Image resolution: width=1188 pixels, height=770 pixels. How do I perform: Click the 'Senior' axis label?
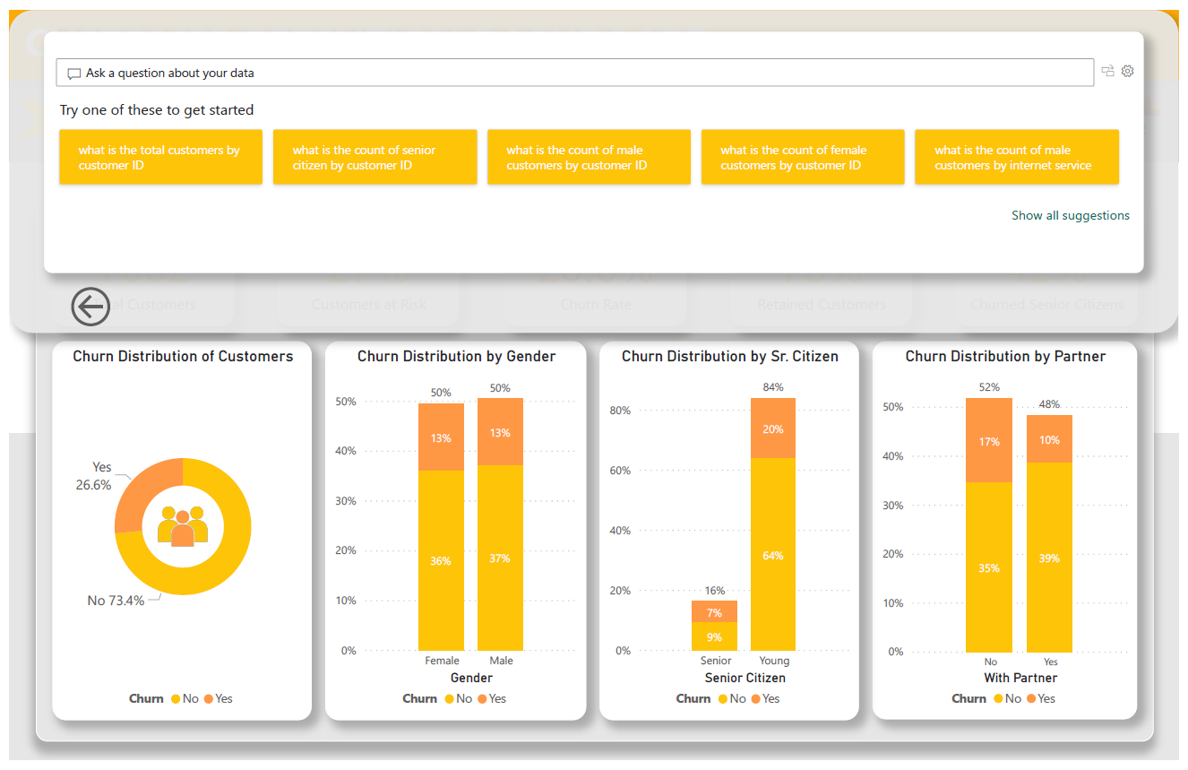point(716,661)
